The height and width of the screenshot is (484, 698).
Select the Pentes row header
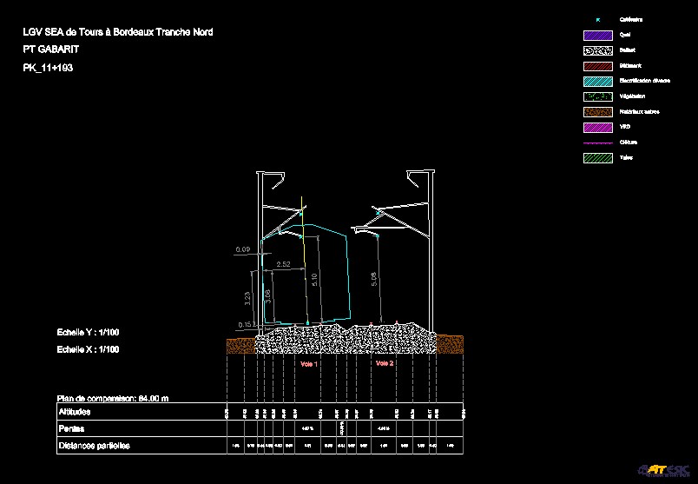[71, 428]
